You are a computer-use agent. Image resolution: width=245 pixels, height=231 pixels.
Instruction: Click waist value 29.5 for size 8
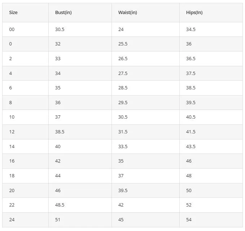[x=123, y=103]
